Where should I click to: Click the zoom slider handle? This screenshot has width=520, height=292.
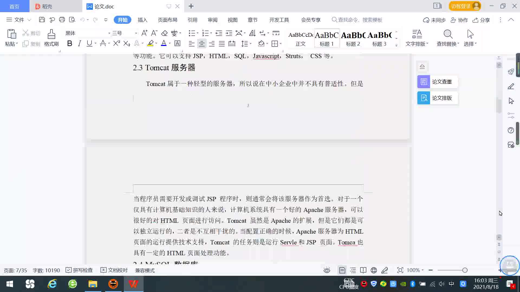tap(465, 270)
